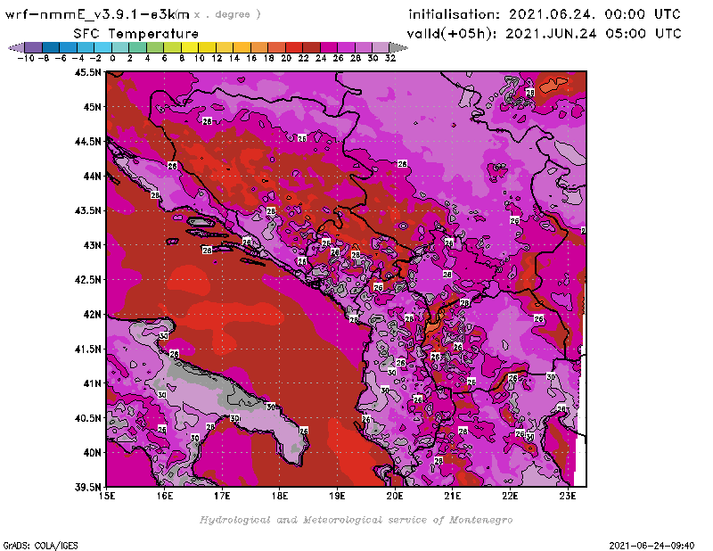The height and width of the screenshot is (551, 713).
Task: Click the '21E' longitude label
Action: click(x=453, y=496)
